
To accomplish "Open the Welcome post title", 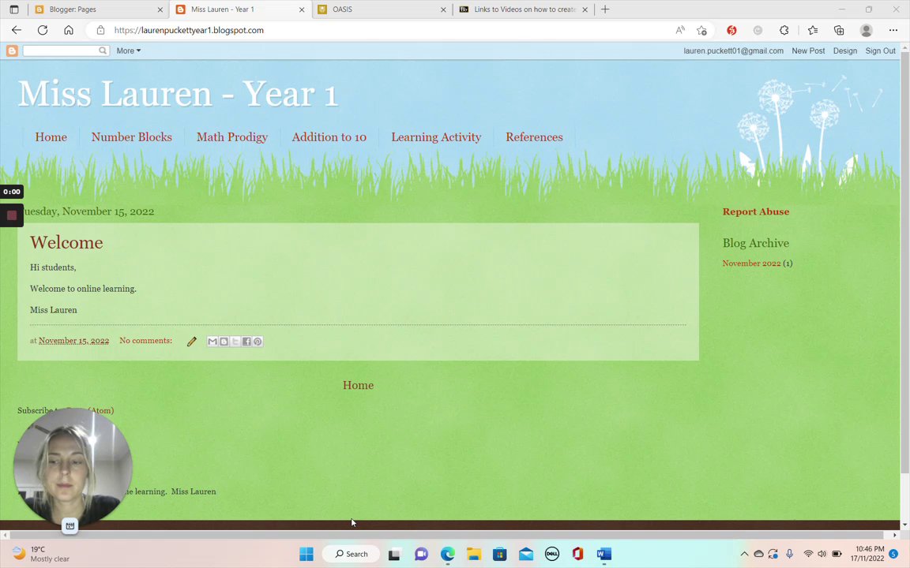I will (x=66, y=242).
